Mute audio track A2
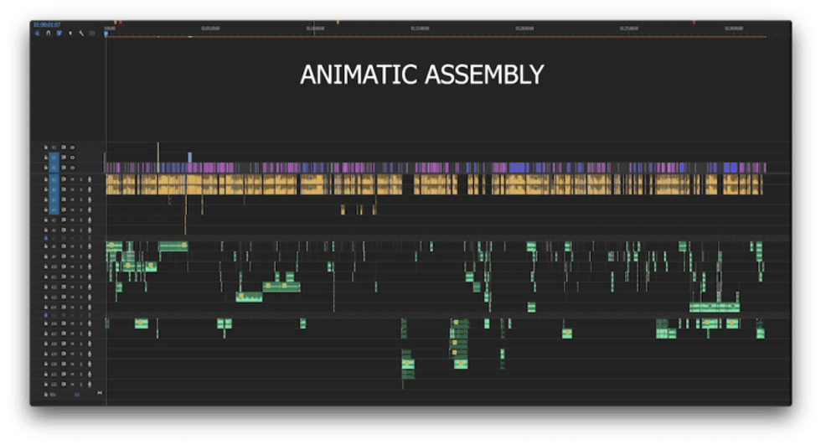 [72, 189]
